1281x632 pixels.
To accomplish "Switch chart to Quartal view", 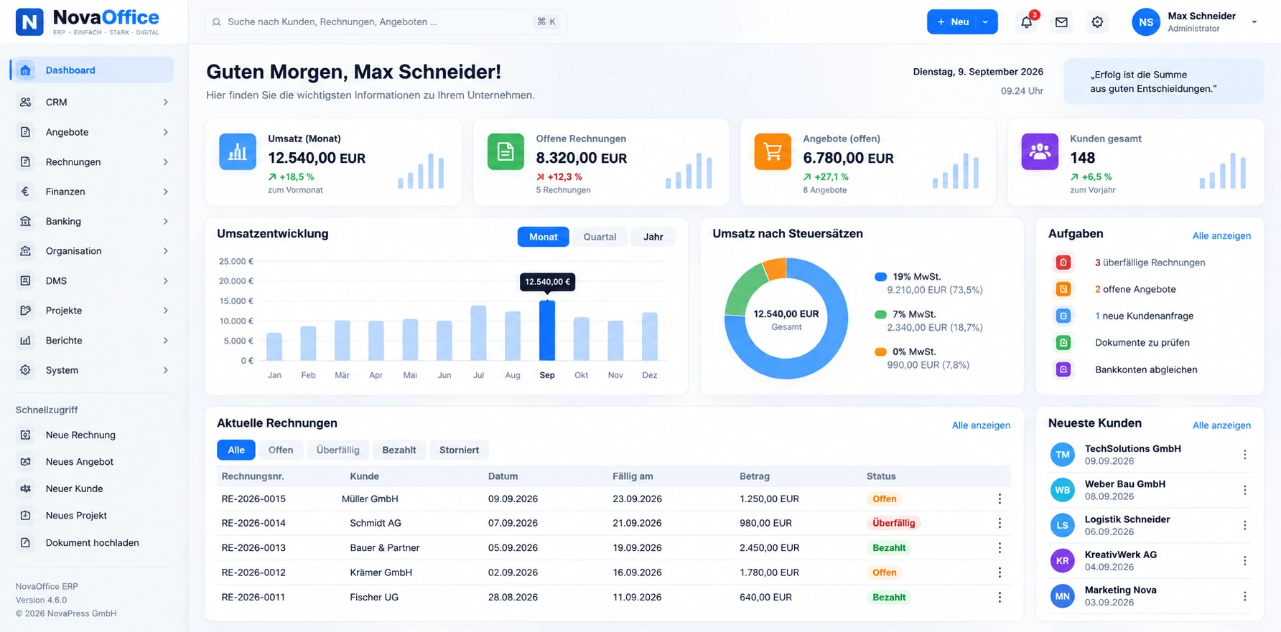I will click(600, 237).
